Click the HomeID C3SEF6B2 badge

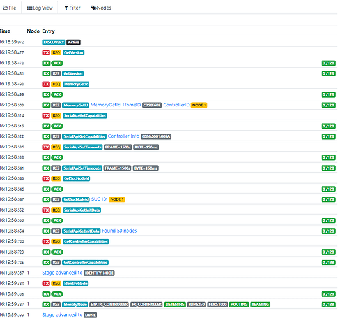point(152,105)
